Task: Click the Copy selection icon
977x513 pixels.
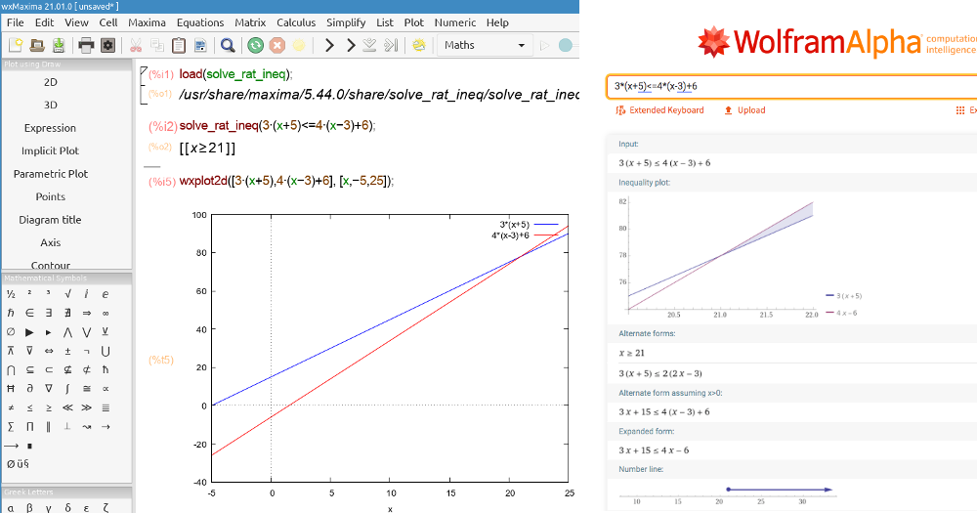Action: [157, 45]
